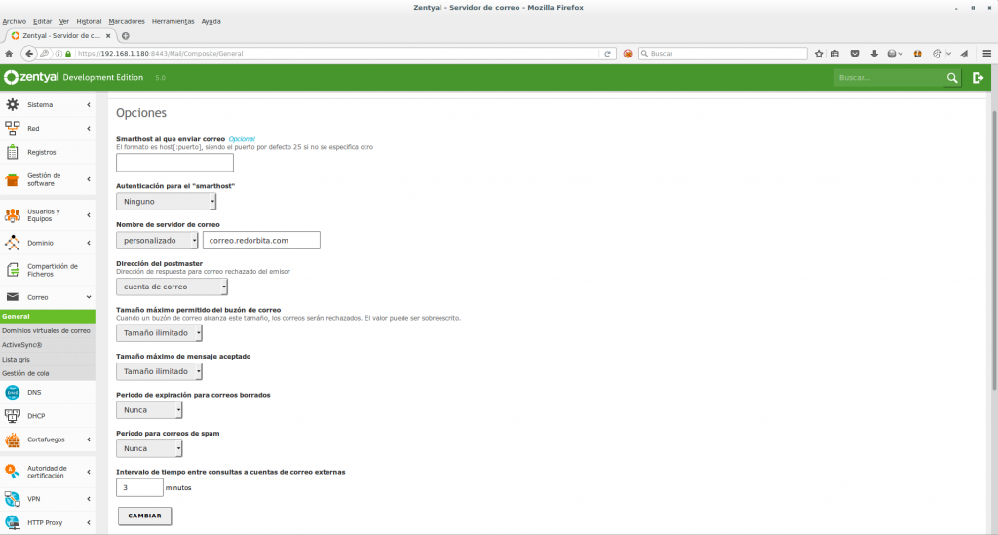Open the Sistema gear icon in sidebar
Viewport: 998px width, 535px height.
(13, 104)
